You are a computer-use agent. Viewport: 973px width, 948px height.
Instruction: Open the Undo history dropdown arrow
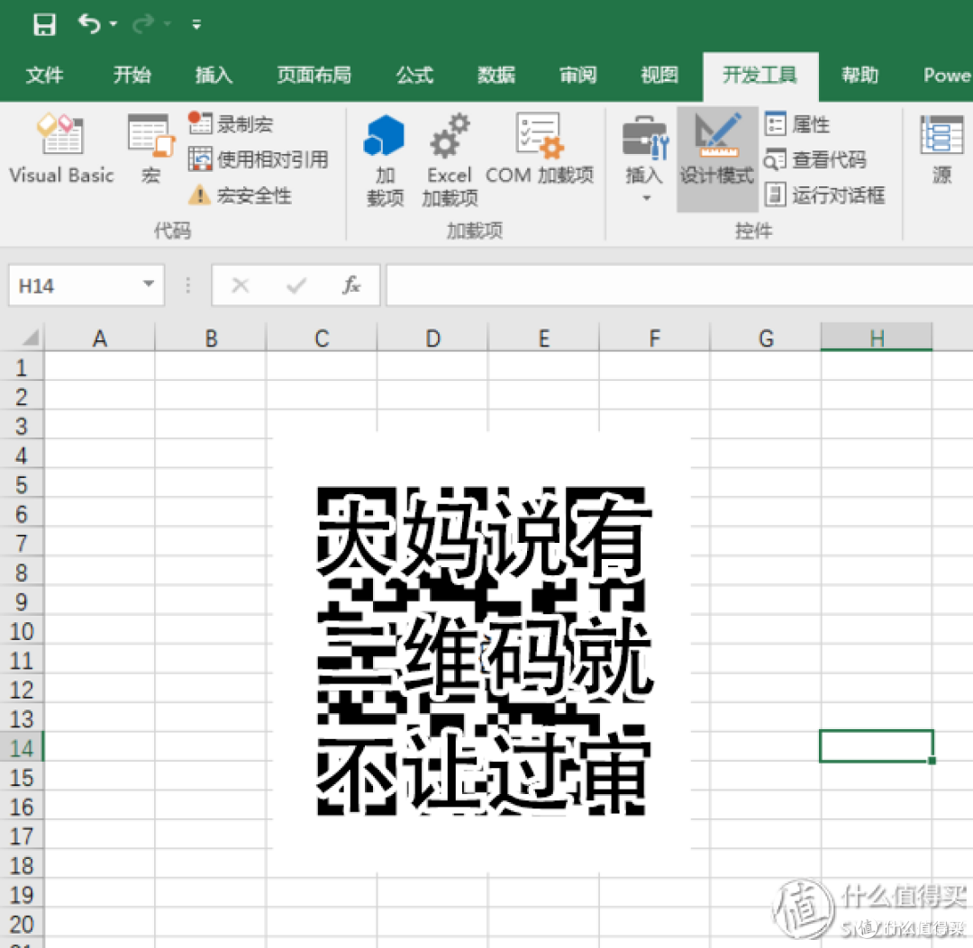[x=113, y=24]
